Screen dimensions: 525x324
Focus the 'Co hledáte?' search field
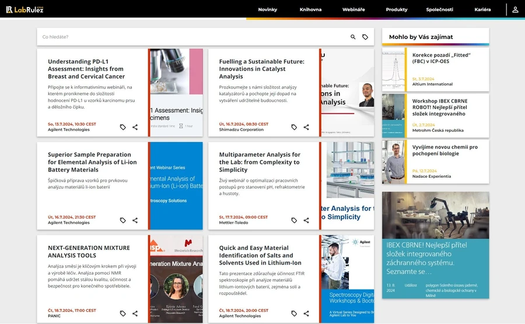click(192, 37)
